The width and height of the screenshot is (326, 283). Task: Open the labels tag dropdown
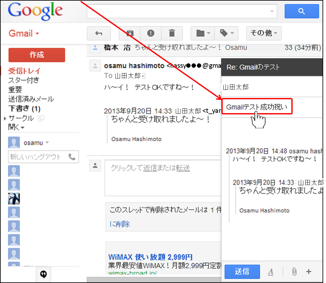226,33
